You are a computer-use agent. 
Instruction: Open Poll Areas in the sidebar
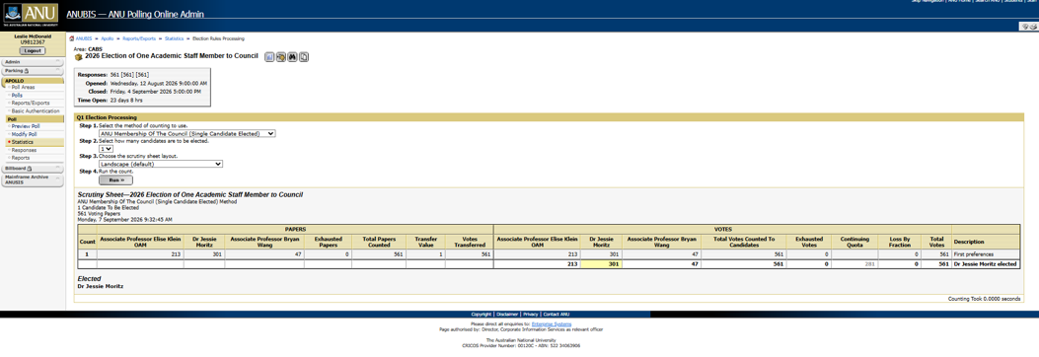point(24,88)
